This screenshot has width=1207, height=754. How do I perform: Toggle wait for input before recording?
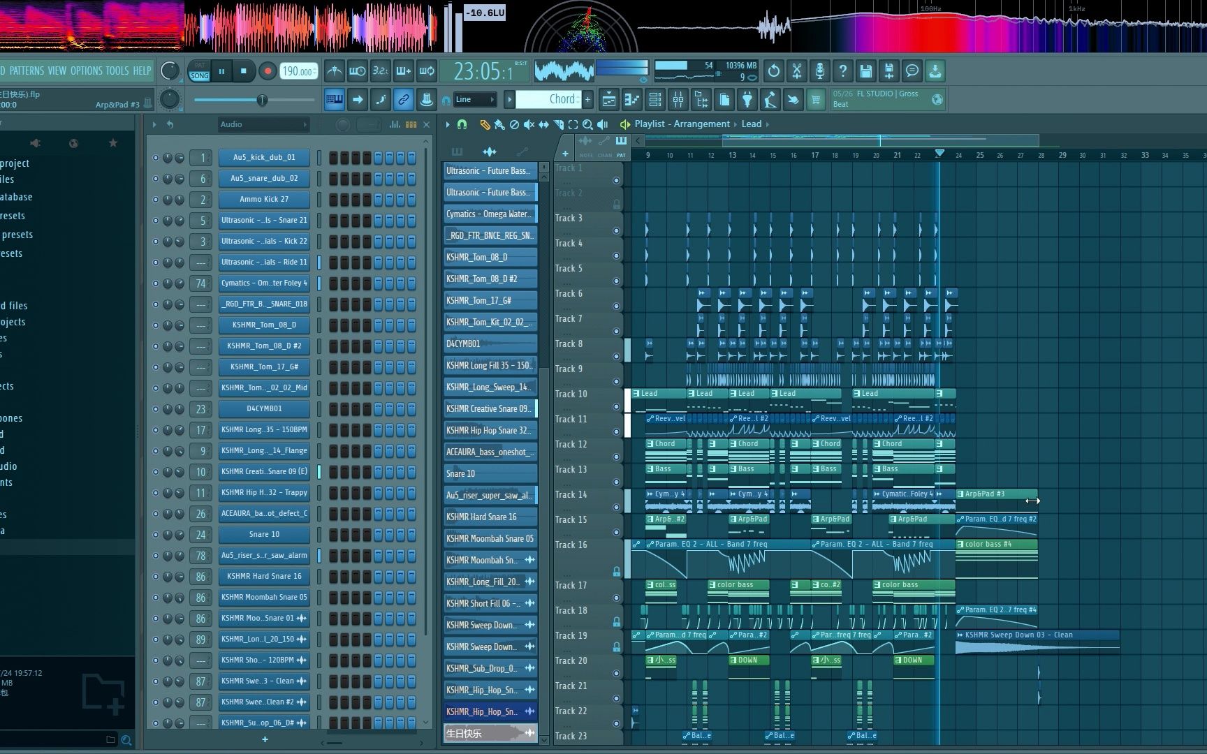click(358, 71)
